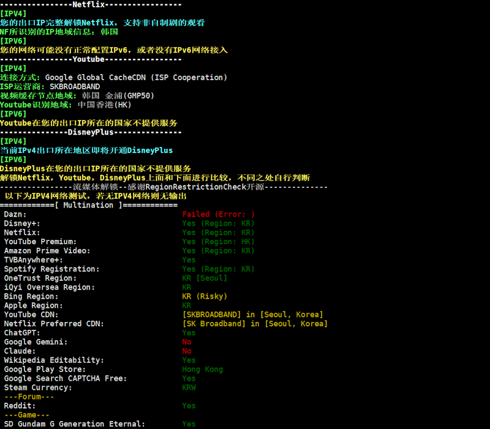The width and height of the screenshot is (490, 429).
Task: Select the IPv6 warning '您的网络可能没有正常配置IPv6'
Action: tap(114, 50)
